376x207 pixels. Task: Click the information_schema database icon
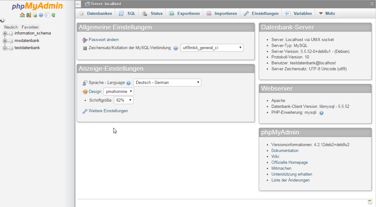point(11,34)
